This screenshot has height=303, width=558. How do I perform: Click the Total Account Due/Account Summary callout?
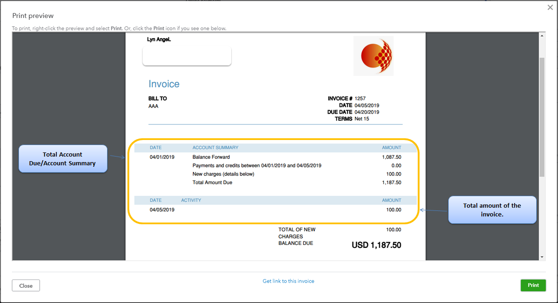62,158
